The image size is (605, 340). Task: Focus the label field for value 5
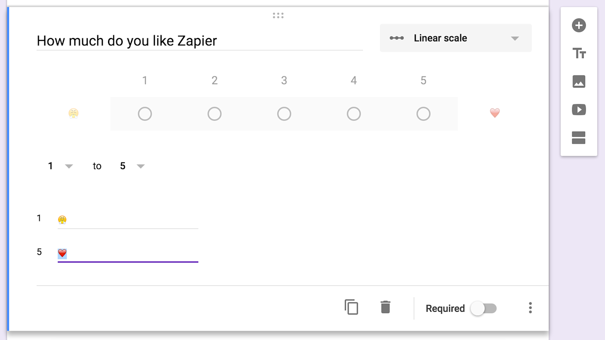(128, 253)
